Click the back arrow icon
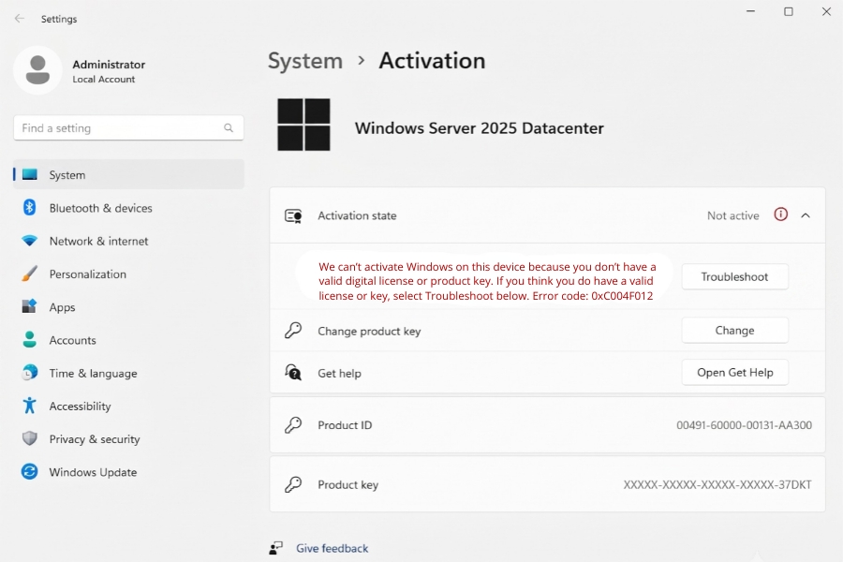 click(20, 19)
